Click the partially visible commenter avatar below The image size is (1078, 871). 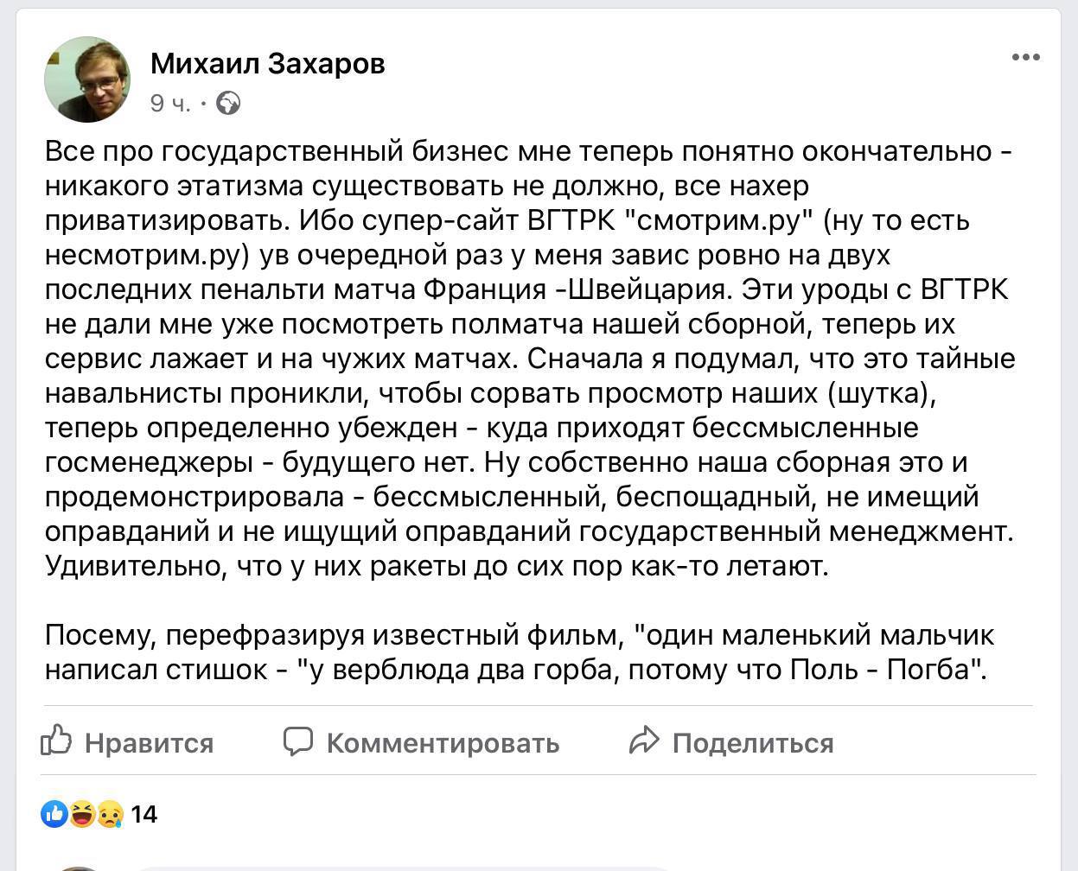tap(80, 867)
